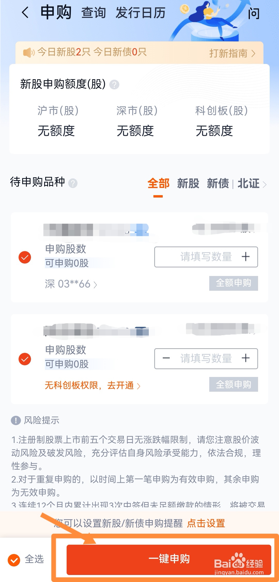
Task: Toggle the 全选 checkbox
Action: (14, 560)
